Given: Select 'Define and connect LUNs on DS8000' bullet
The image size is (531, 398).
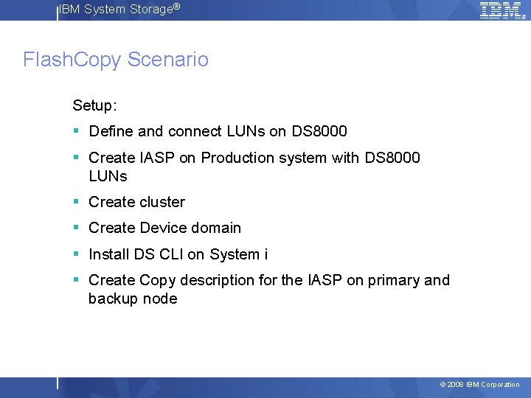Looking at the screenshot, I should [218, 131].
